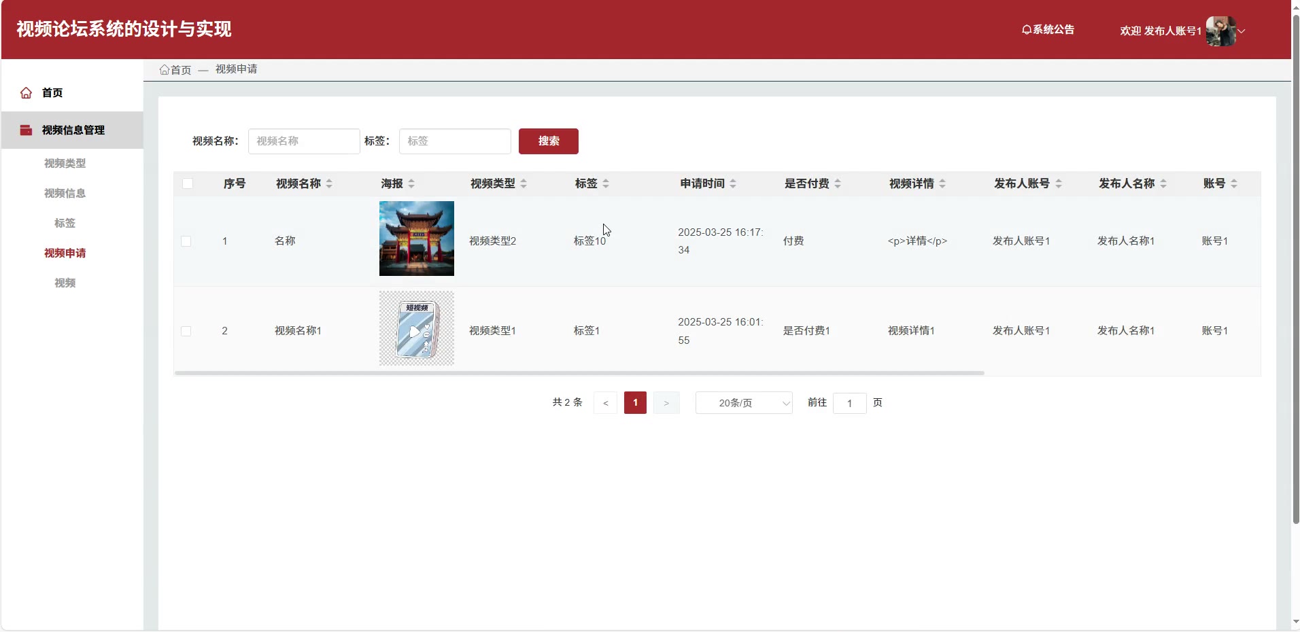Collapse the 视频信息管理 menu section
This screenshot has height=632, width=1300.
point(73,130)
